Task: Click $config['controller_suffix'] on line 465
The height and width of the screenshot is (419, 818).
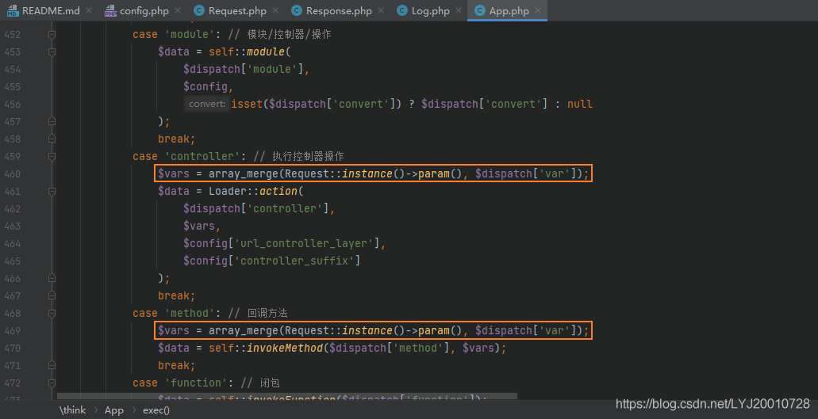Action: click(272, 261)
